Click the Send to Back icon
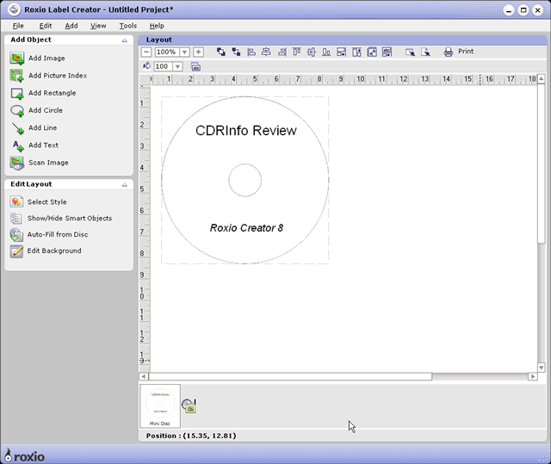The image size is (551, 464). point(236,52)
